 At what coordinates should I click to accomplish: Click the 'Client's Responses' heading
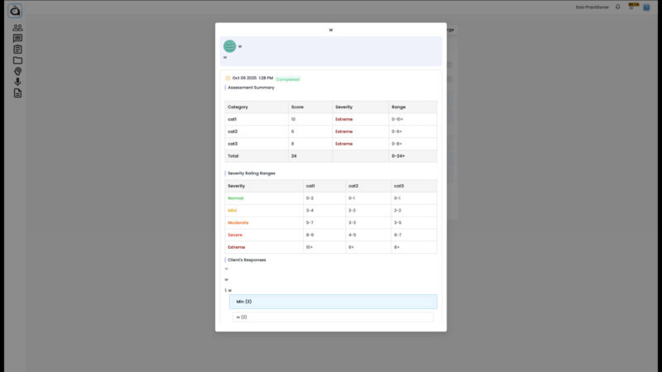click(x=247, y=260)
